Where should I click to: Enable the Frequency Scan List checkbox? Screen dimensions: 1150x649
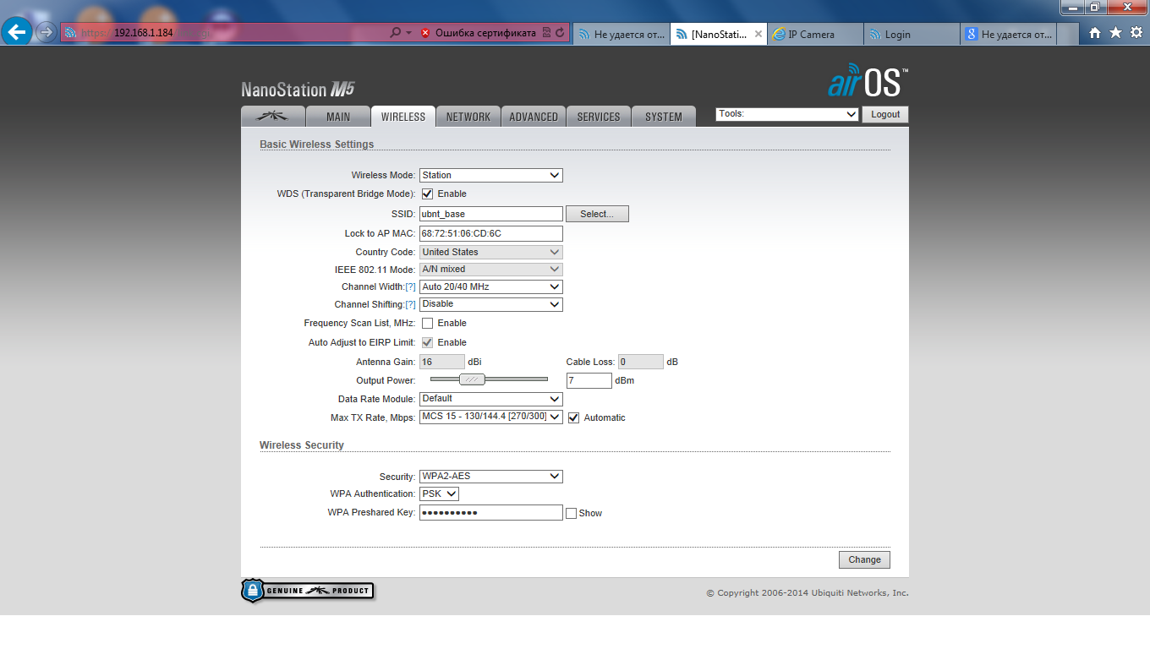[x=428, y=323]
